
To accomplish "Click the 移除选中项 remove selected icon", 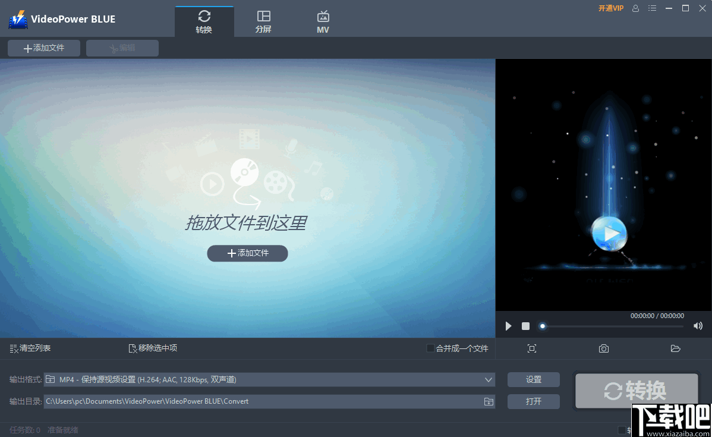I will point(133,348).
